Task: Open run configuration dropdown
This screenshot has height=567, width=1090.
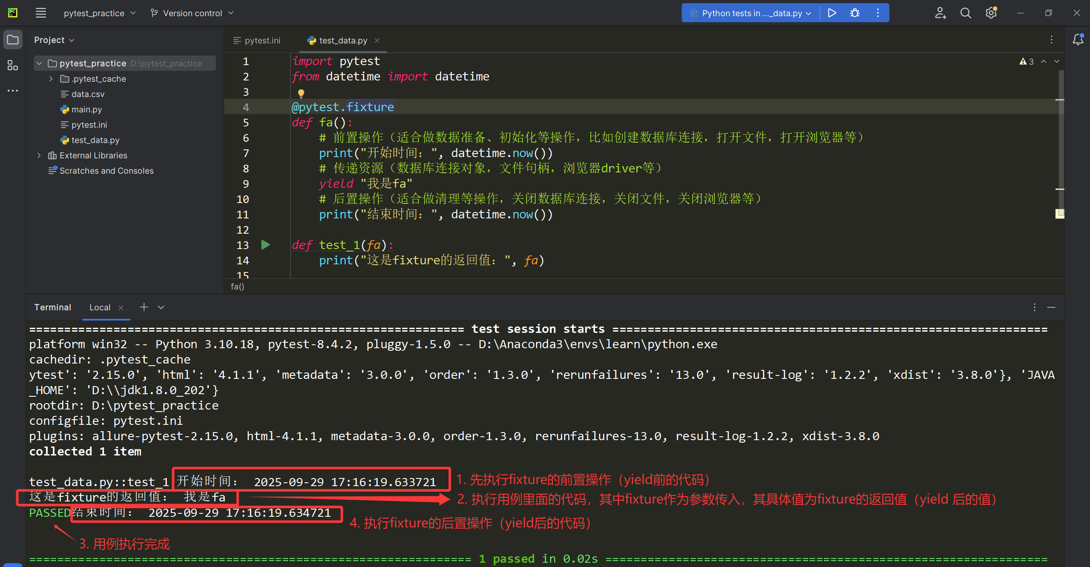Action: point(752,13)
